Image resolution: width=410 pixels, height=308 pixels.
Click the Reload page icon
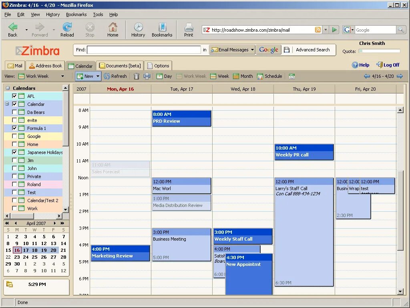coord(67,27)
